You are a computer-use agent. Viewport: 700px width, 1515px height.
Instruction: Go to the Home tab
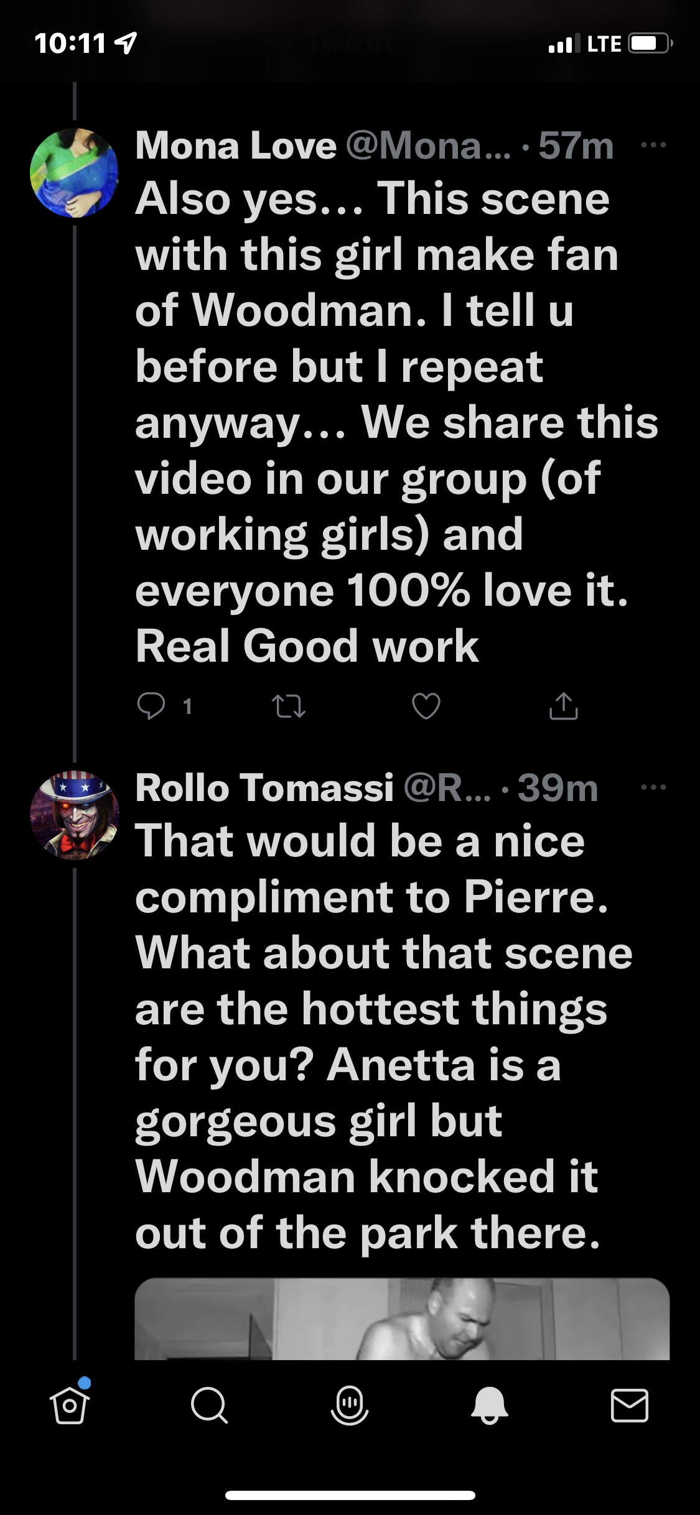tap(70, 1406)
